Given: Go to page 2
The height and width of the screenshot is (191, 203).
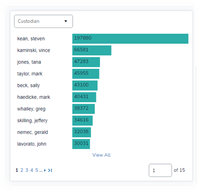Looking at the screenshot, I should (22, 170).
